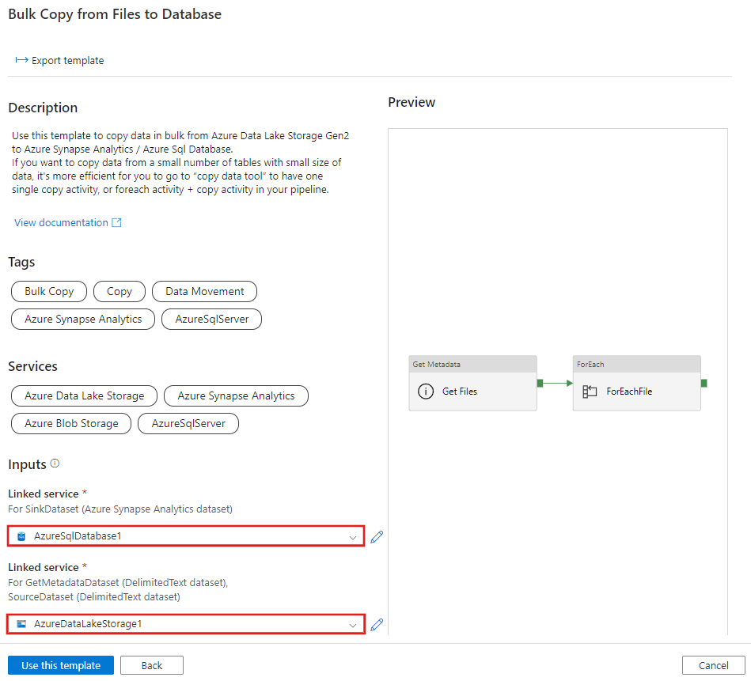
Task: Click the For SinkDataset (Azure Synapse Analytics dataset) text
Action: pyautogui.click(x=120, y=509)
